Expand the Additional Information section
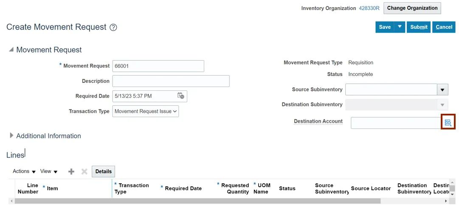459x205 pixels. (11, 135)
